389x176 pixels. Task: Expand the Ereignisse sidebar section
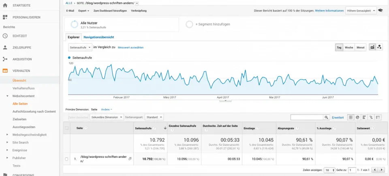click(7, 150)
